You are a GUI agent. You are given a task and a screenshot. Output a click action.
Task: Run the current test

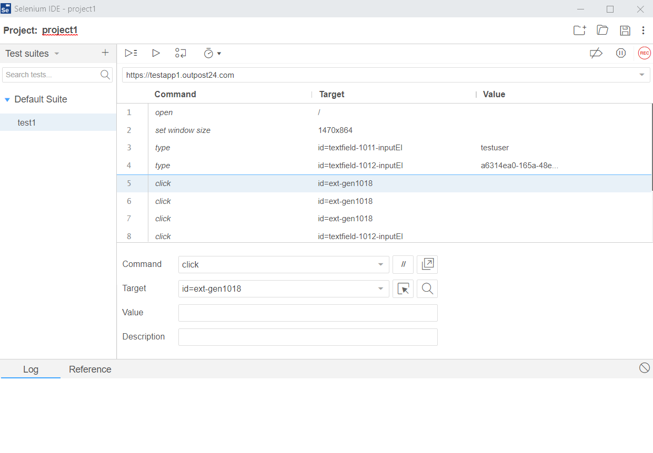[x=156, y=53]
